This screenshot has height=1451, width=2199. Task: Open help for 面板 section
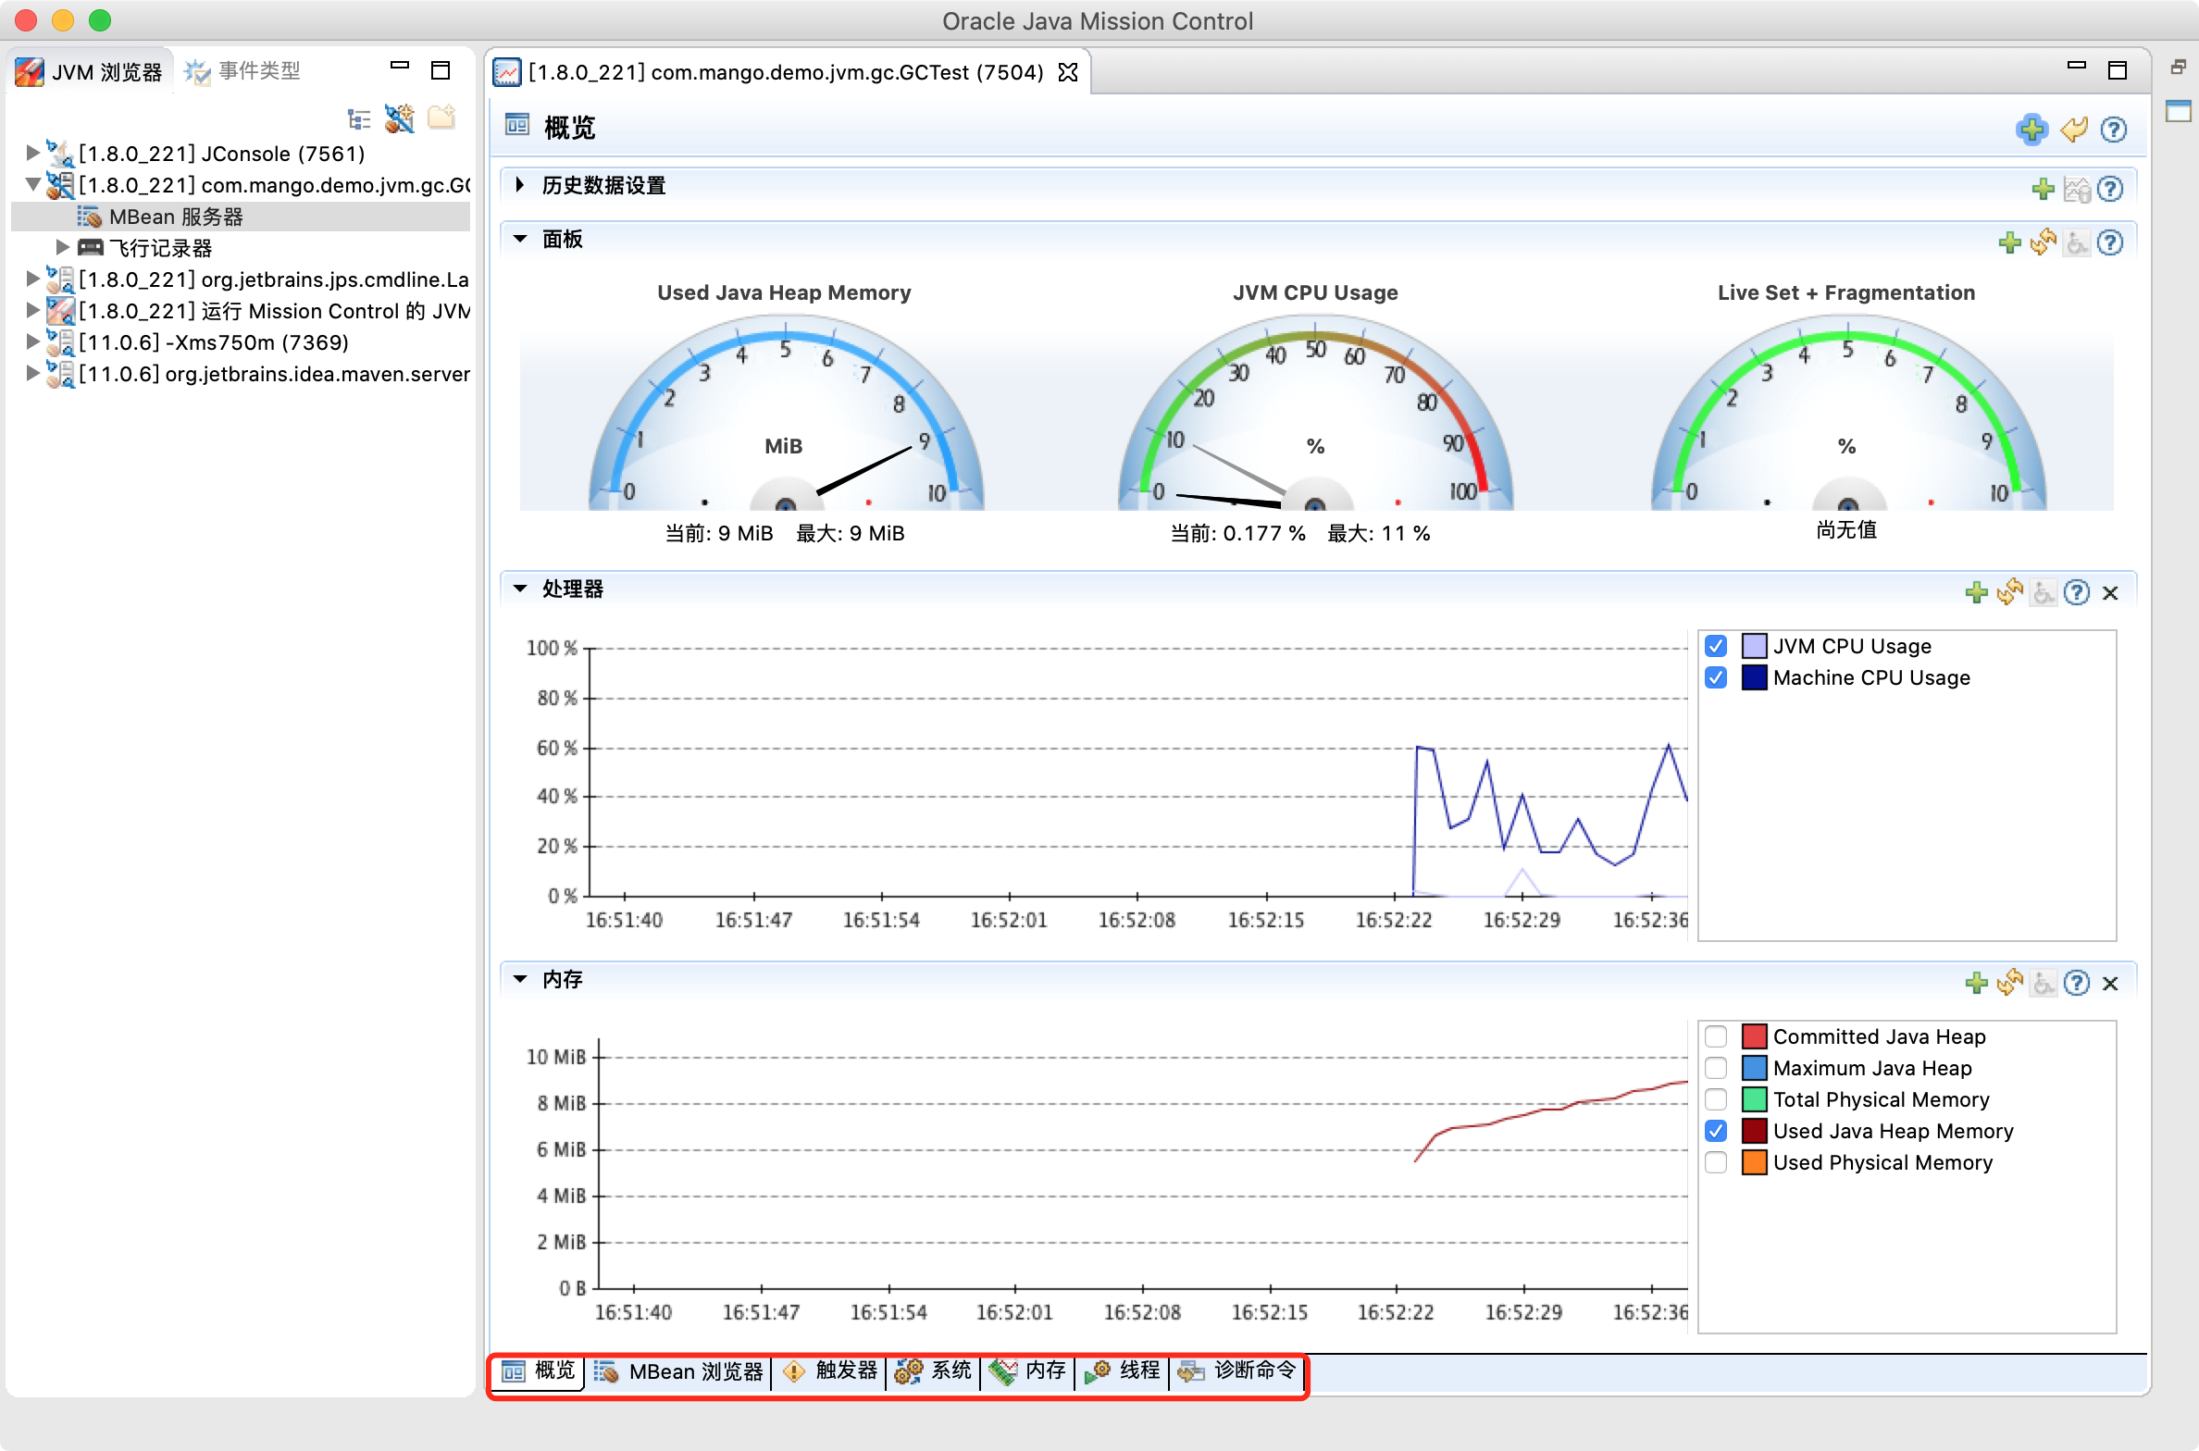coord(2110,242)
